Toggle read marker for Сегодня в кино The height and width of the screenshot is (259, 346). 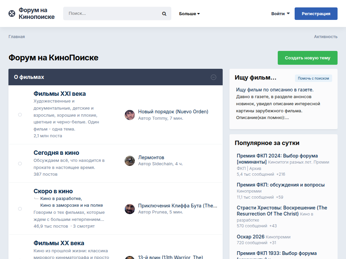coord(20,164)
